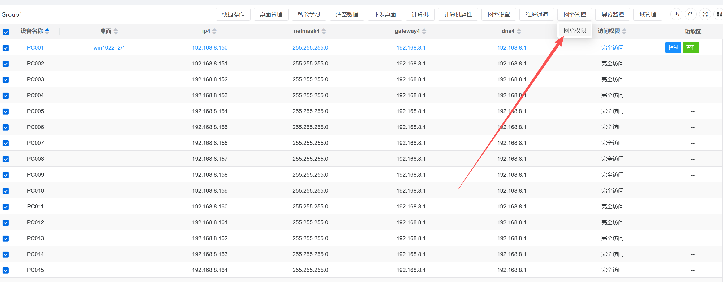
Task: Uncheck the PC005 row checkbox
Action: 6,111
